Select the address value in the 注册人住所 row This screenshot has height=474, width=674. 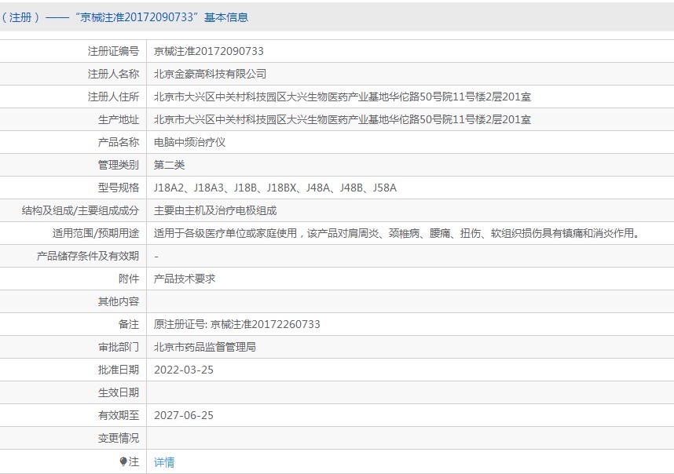pyautogui.click(x=342, y=97)
